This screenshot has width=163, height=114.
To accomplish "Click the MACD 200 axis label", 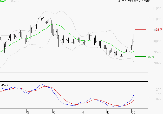I will tap(159, 89).
